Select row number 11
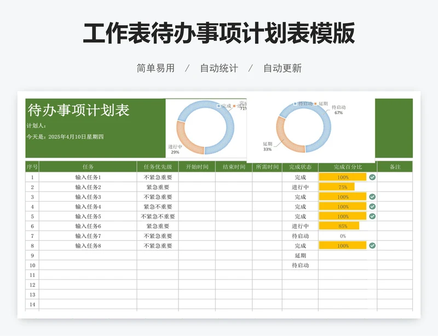This screenshot has height=336, width=438. pyautogui.click(x=32, y=275)
